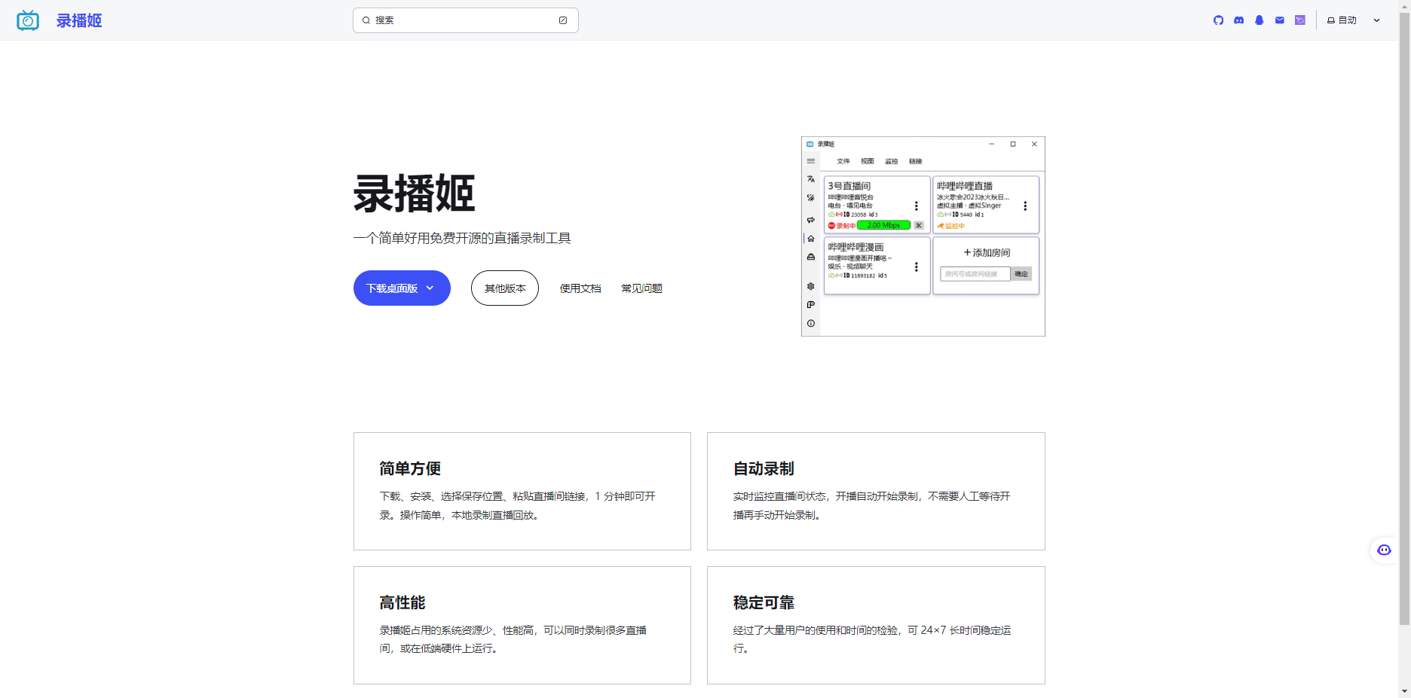Click the 其他版本 button
The height and width of the screenshot is (698, 1411).
pos(505,288)
